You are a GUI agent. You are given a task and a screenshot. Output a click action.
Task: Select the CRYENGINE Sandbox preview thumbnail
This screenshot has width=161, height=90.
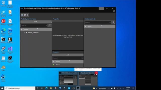[x=68, y=80]
